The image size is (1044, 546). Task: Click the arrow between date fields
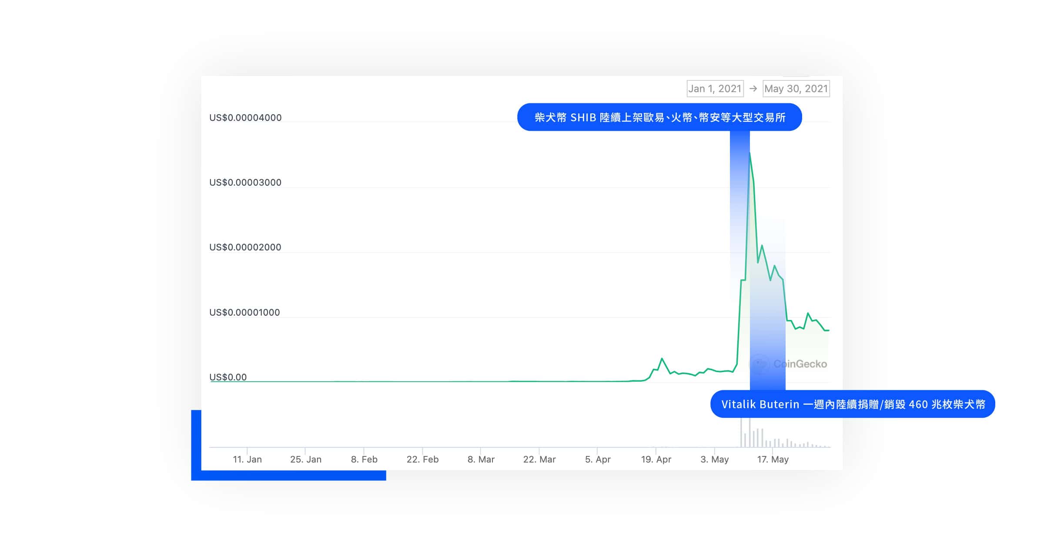point(753,89)
